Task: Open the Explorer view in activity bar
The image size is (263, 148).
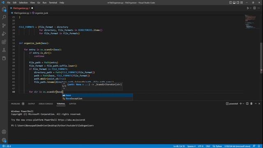Action: pyautogui.click(x=4, y=9)
